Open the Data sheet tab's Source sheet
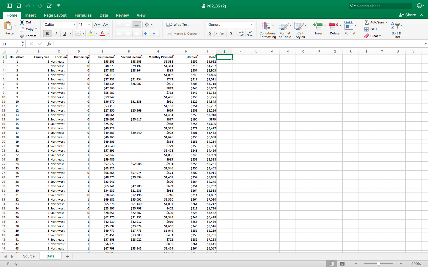428x267 pixels. (29, 256)
